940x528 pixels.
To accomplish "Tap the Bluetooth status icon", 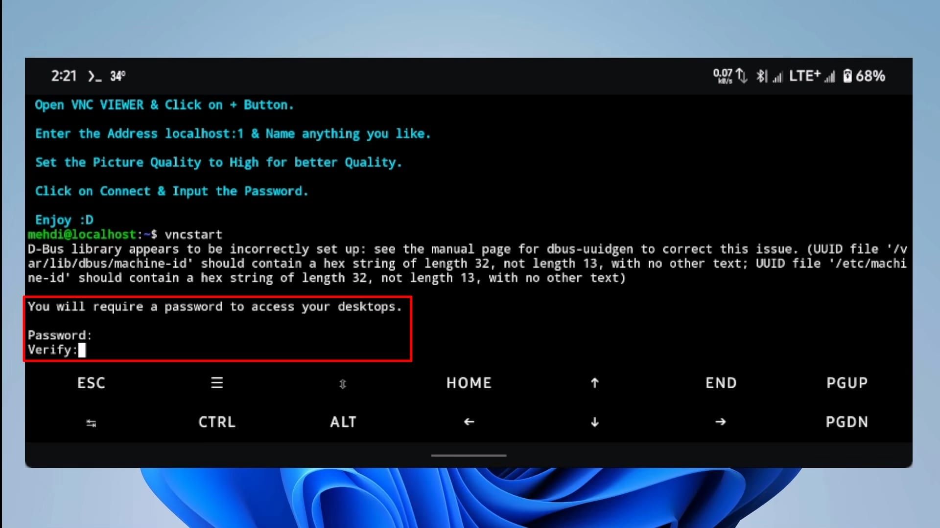I will (x=761, y=76).
